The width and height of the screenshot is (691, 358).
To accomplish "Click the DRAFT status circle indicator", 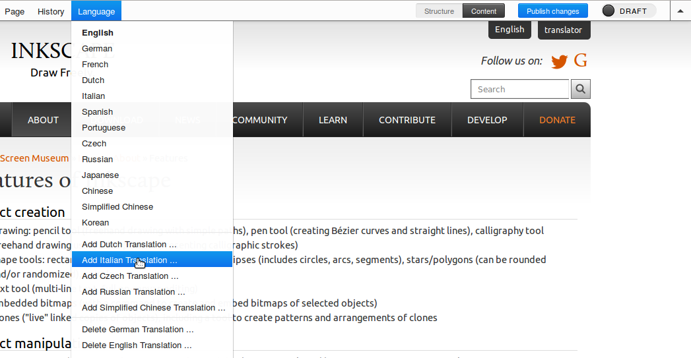I will pyautogui.click(x=609, y=11).
